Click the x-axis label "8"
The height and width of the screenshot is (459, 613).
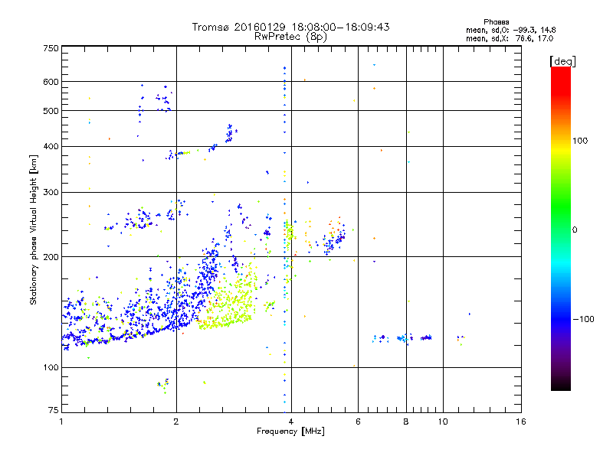click(406, 422)
